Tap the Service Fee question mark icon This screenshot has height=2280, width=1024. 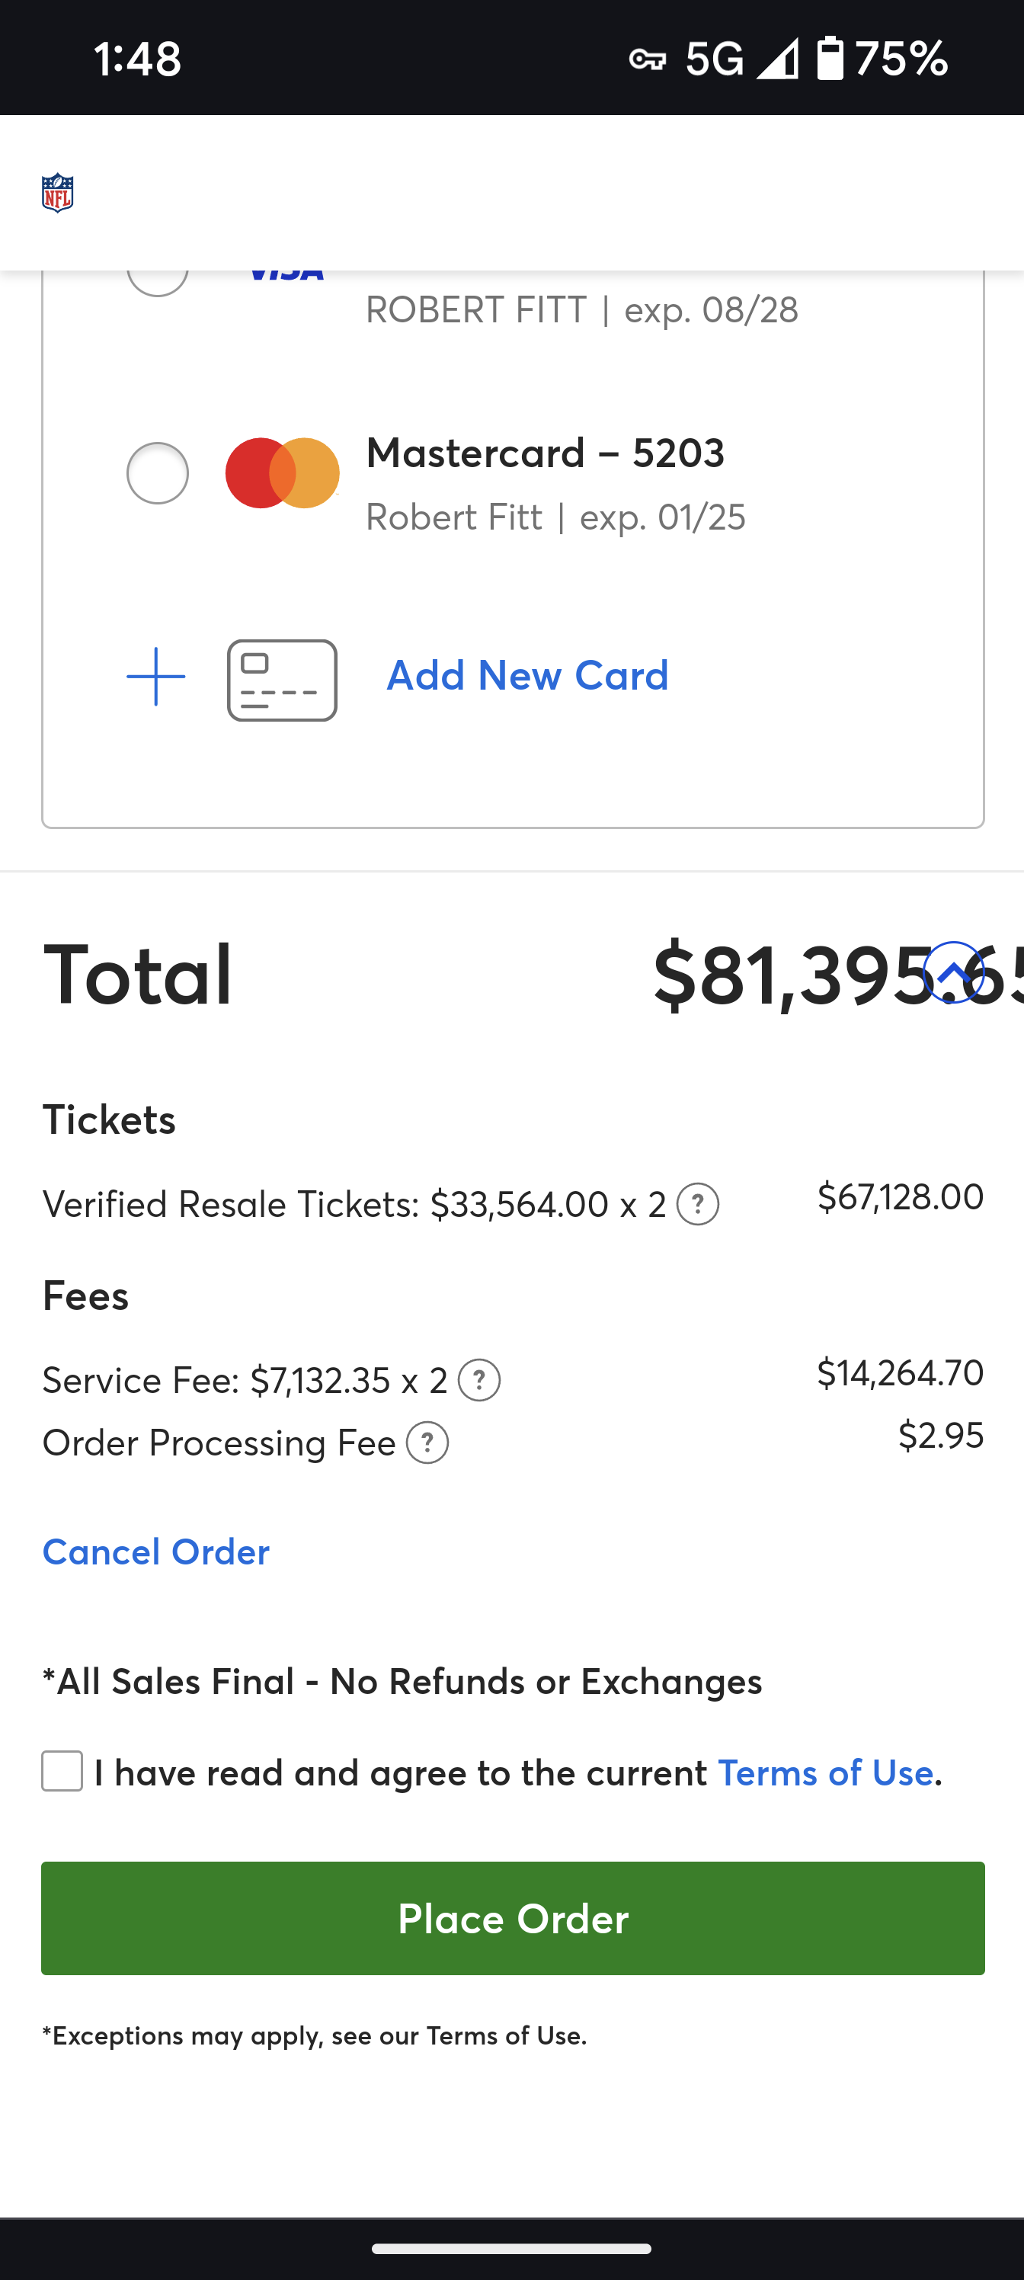point(478,1381)
